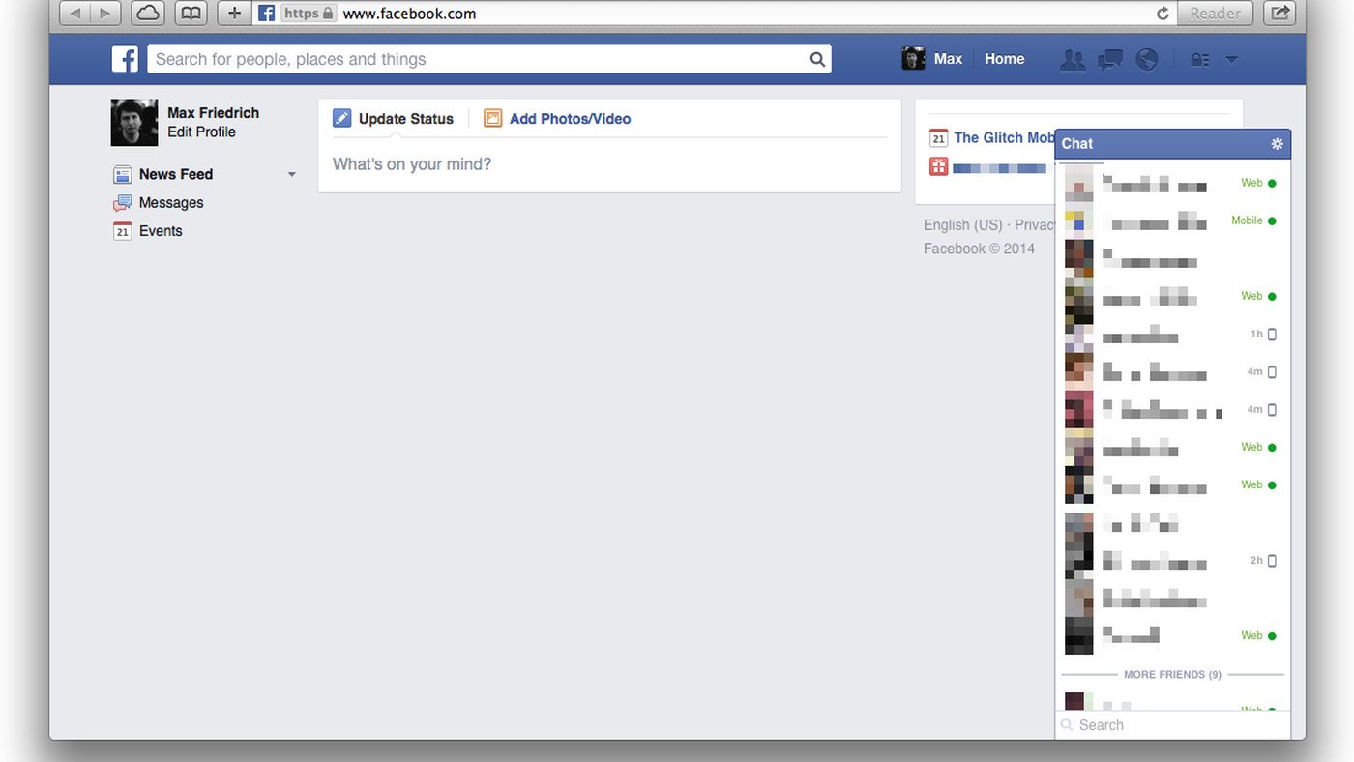Click the red birthday gift icon
Viewport: 1354px width, 762px height.
click(938, 166)
